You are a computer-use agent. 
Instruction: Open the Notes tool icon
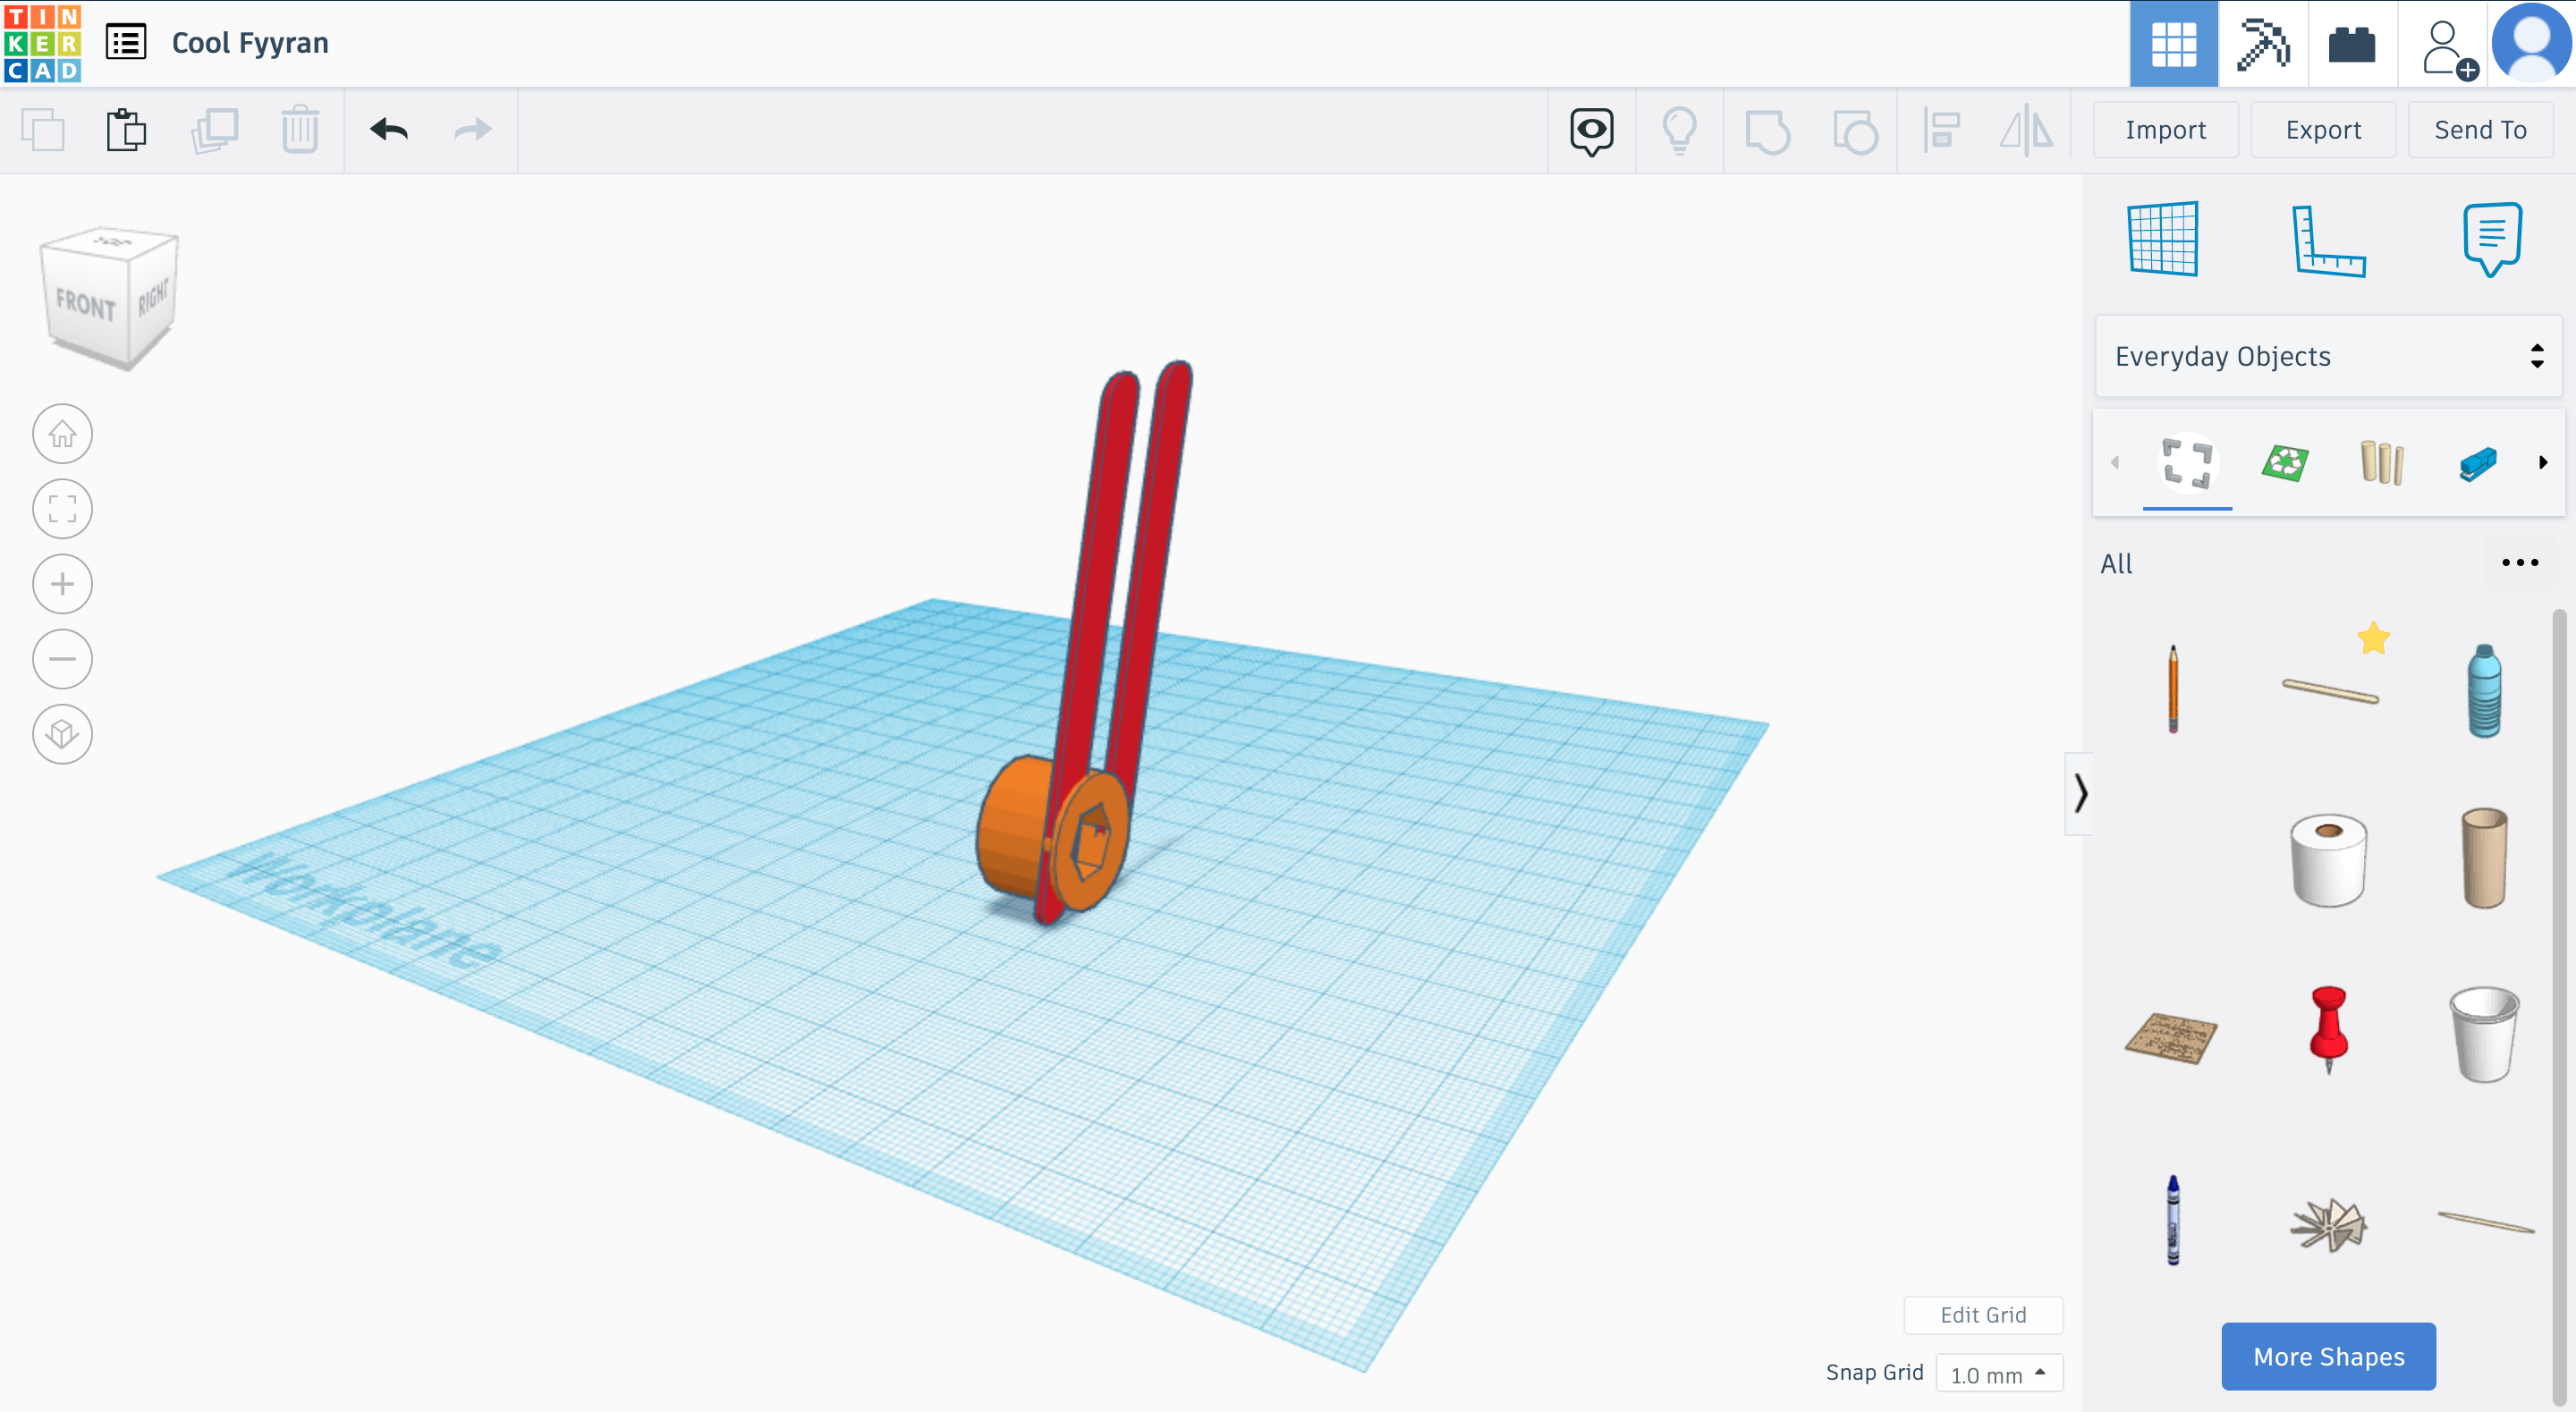(x=2491, y=238)
